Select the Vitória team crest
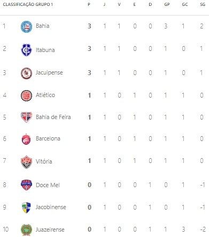 click(x=26, y=162)
